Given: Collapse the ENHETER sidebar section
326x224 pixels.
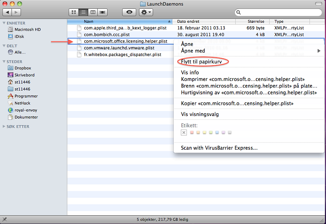Looking at the screenshot, I should point(4,23).
